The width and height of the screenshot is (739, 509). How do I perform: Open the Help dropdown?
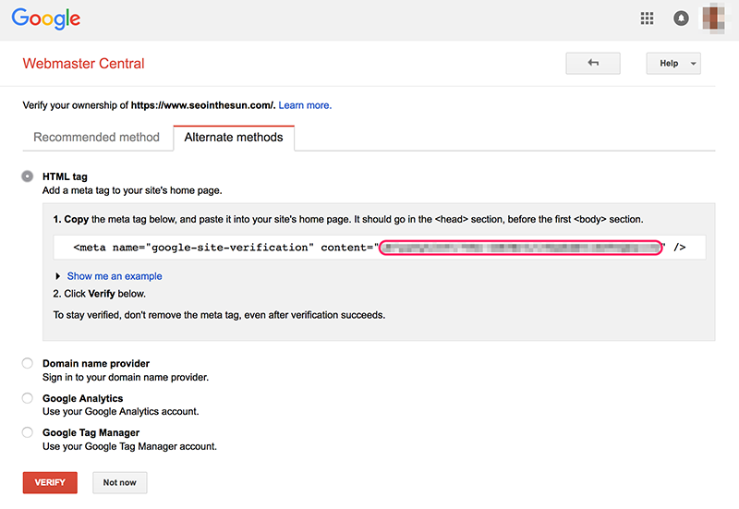(673, 63)
